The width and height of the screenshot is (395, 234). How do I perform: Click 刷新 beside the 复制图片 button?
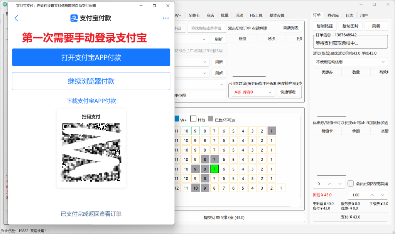376,26
